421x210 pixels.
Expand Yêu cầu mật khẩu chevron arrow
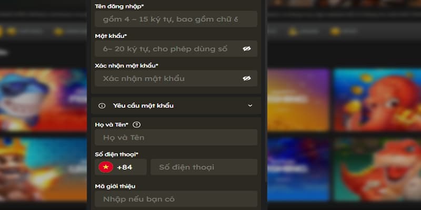point(250,106)
